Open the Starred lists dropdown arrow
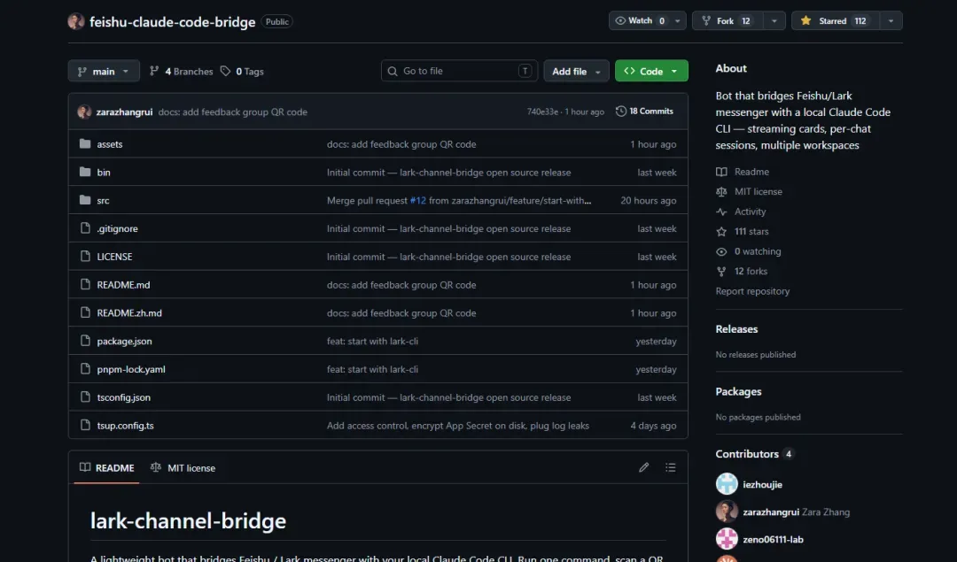 coord(891,20)
